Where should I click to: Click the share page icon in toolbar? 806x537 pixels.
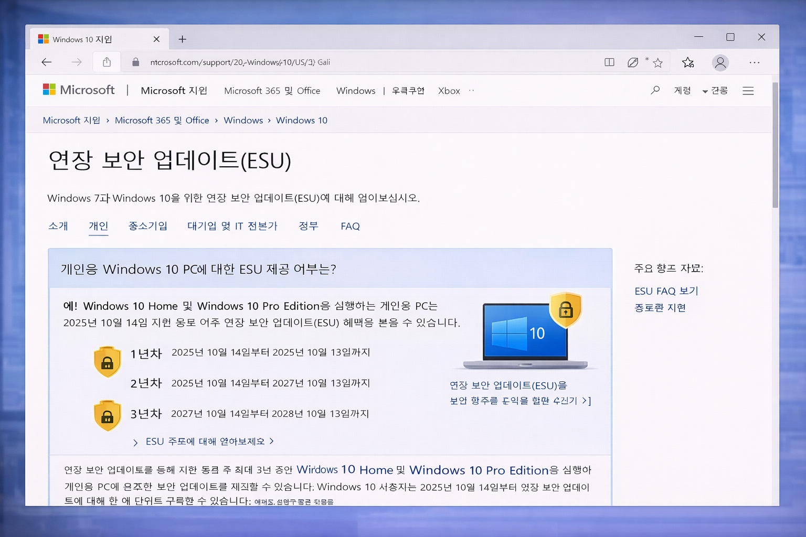(x=107, y=62)
